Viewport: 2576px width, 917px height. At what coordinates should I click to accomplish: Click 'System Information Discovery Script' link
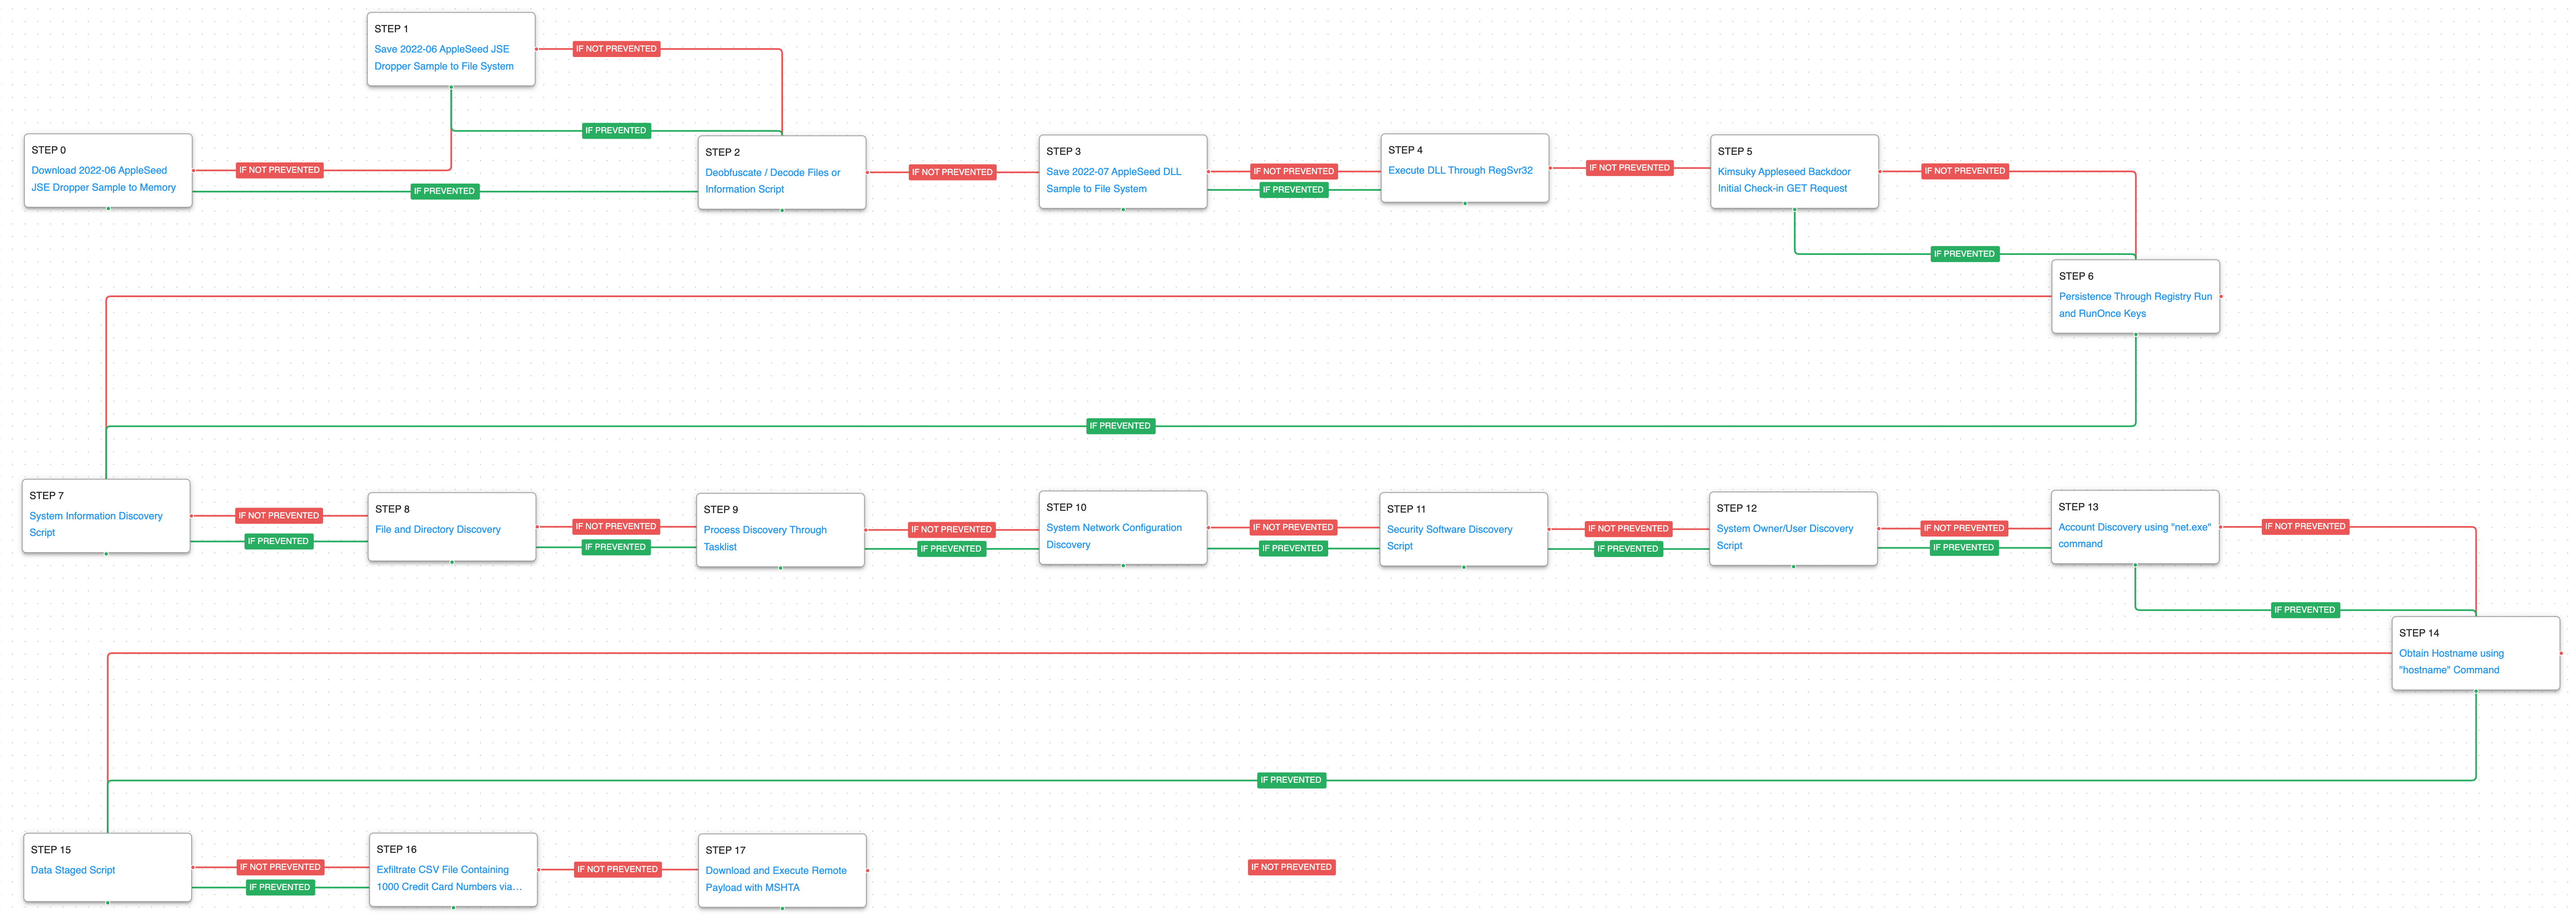(x=96, y=516)
